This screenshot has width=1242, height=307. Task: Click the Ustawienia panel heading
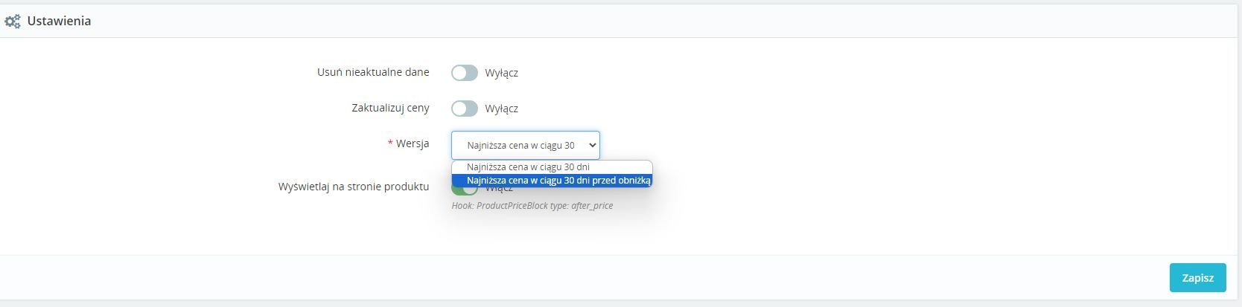point(59,21)
